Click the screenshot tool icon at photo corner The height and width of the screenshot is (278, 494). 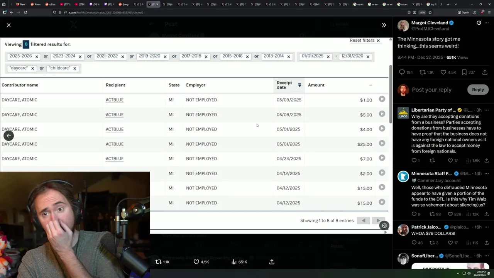tap(384, 225)
